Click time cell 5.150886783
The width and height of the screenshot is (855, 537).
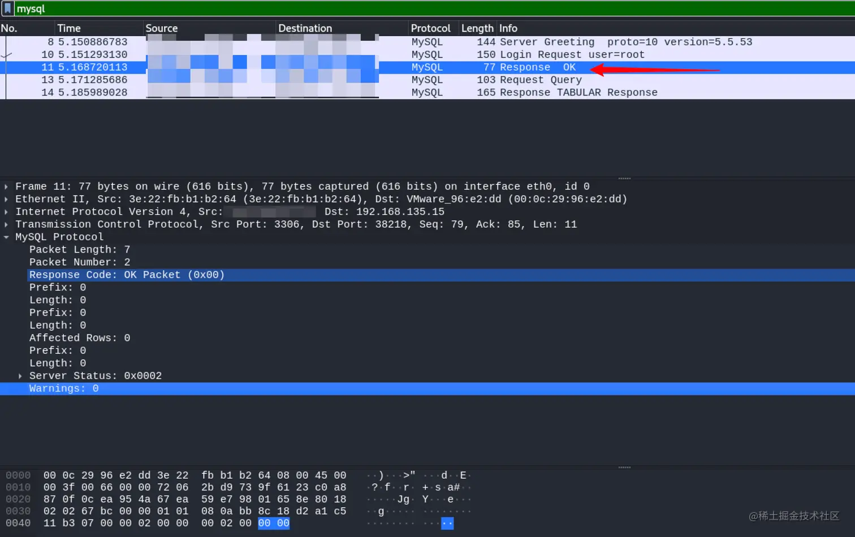[x=93, y=42]
